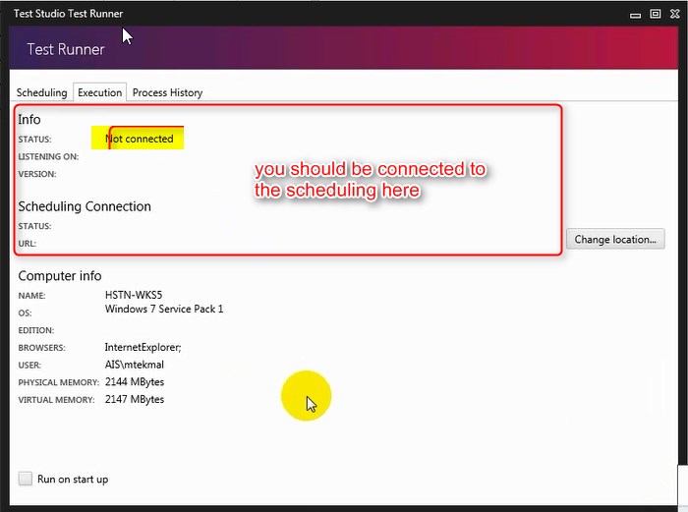Click the 2144 MBytes physical memory value

pyautogui.click(x=135, y=382)
